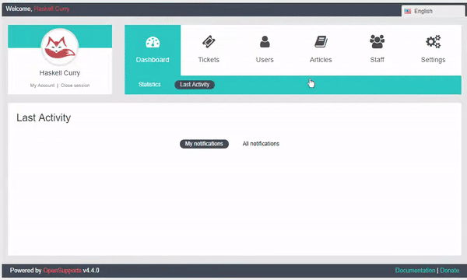Open the Tickets menu label
The image size is (467, 280).
tap(209, 60)
